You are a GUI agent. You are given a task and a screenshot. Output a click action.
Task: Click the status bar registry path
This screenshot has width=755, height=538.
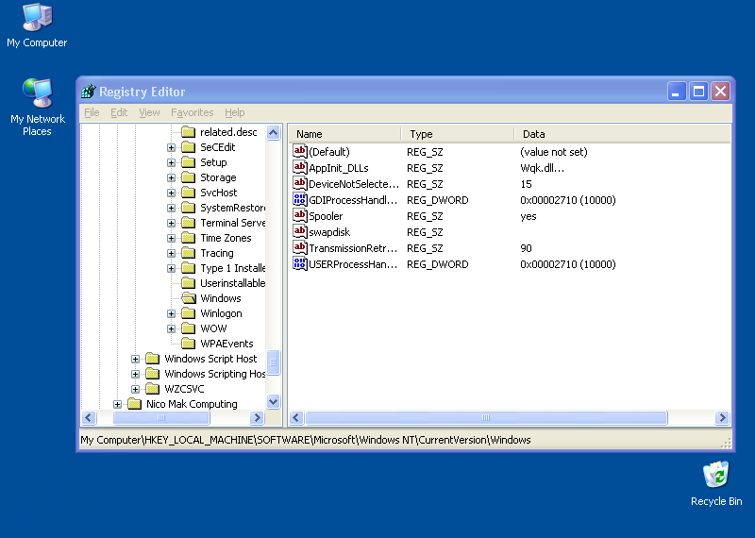(305, 440)
